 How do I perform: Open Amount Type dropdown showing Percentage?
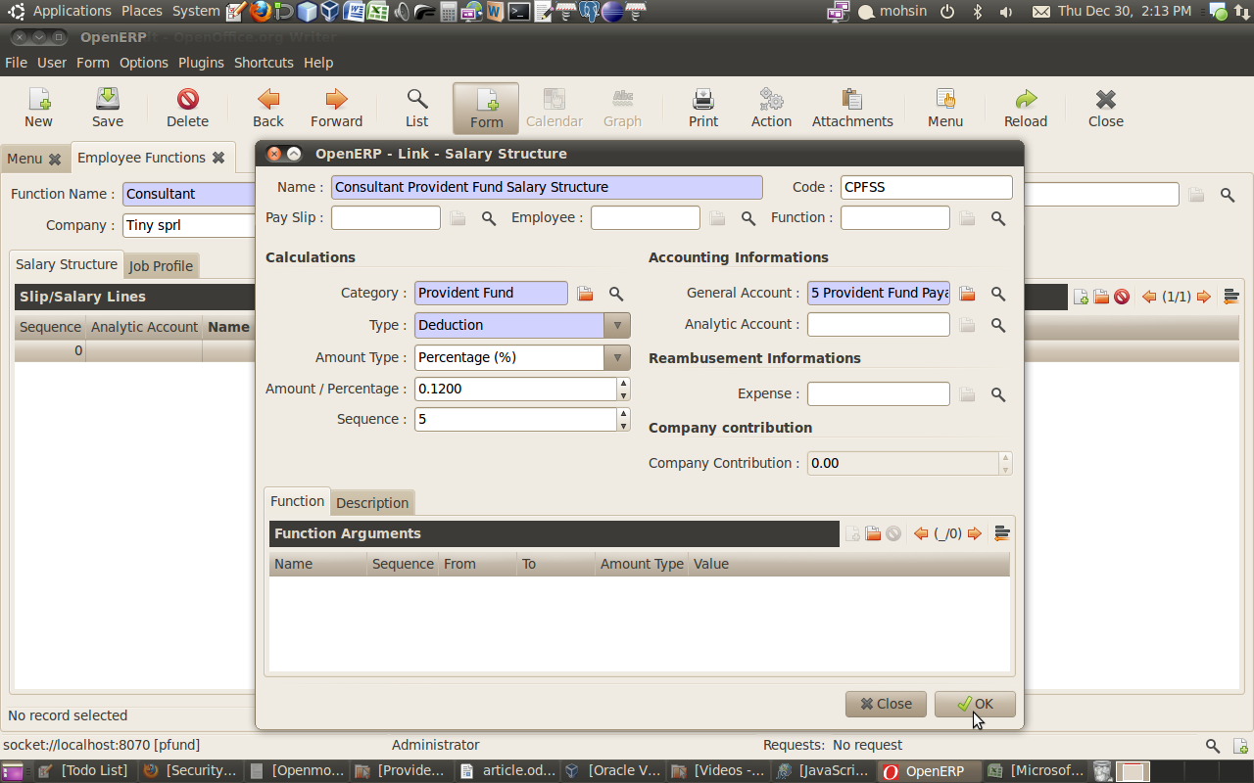[617, 357]
